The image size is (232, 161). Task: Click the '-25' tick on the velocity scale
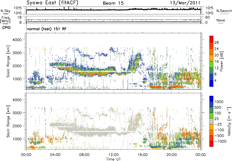pos(218,124)
